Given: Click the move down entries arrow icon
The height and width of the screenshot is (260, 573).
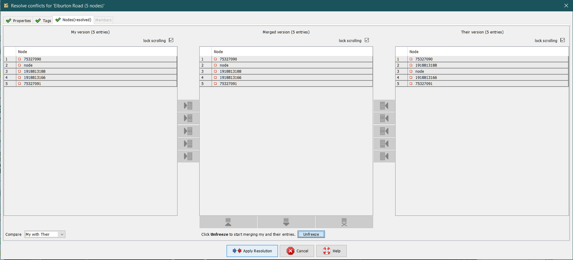Looking at the screenshot, I should click(x=286, y=222).
